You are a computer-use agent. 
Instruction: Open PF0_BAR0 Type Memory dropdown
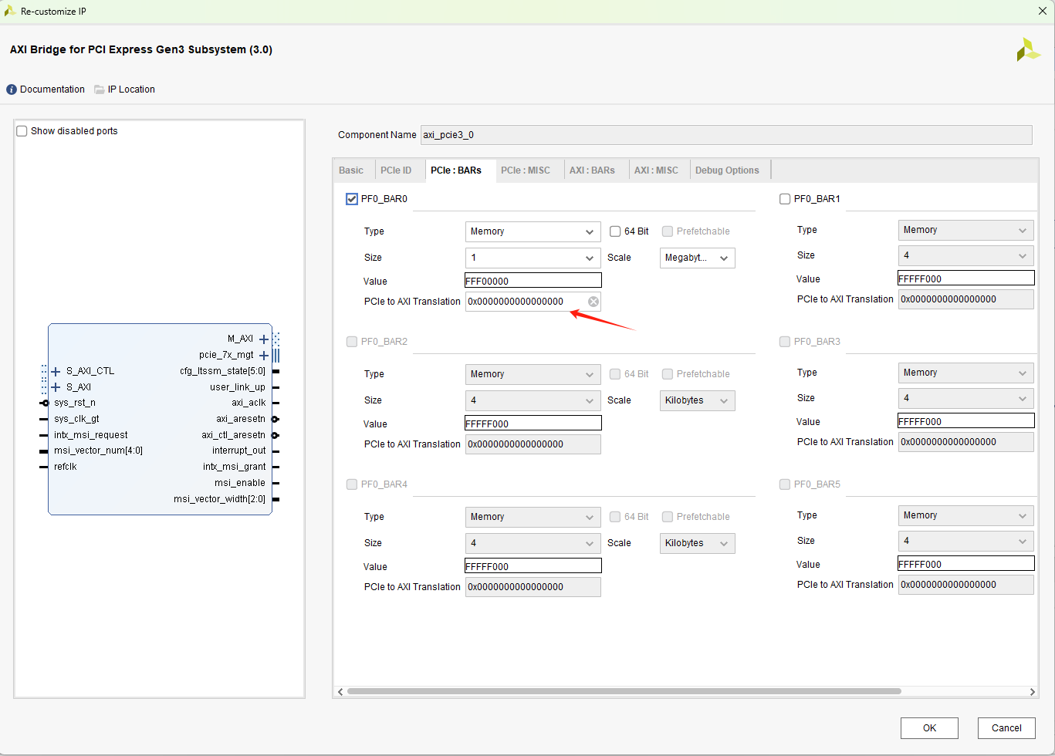533,231
